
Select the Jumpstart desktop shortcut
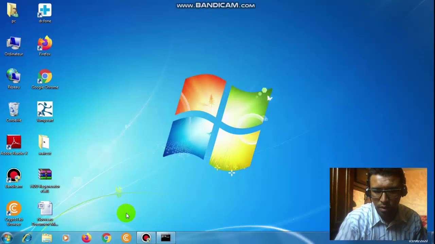45,112
